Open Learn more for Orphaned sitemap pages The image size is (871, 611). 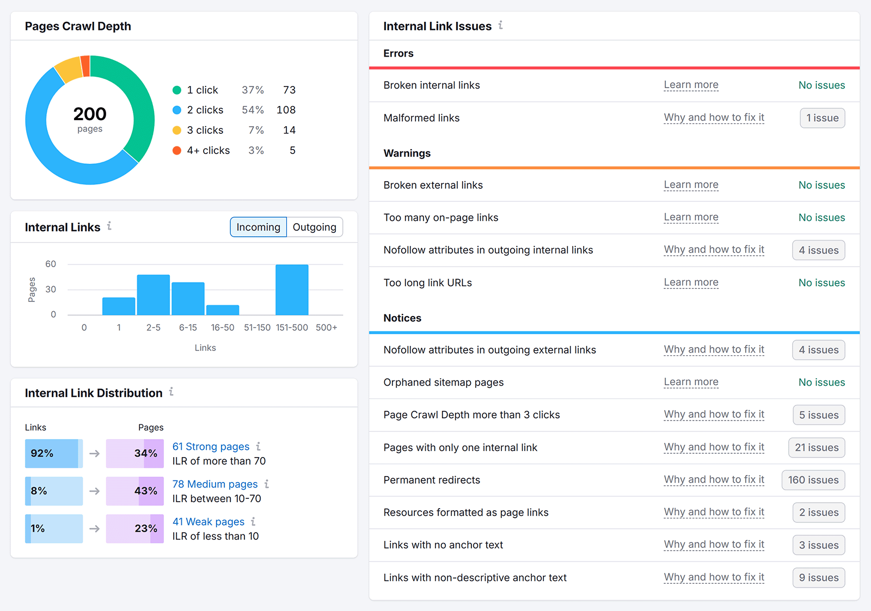click(x=691, y=382)
